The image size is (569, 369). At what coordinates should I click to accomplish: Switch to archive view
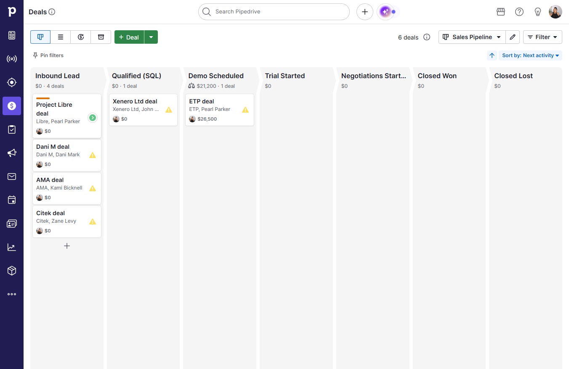pos(101,37)
